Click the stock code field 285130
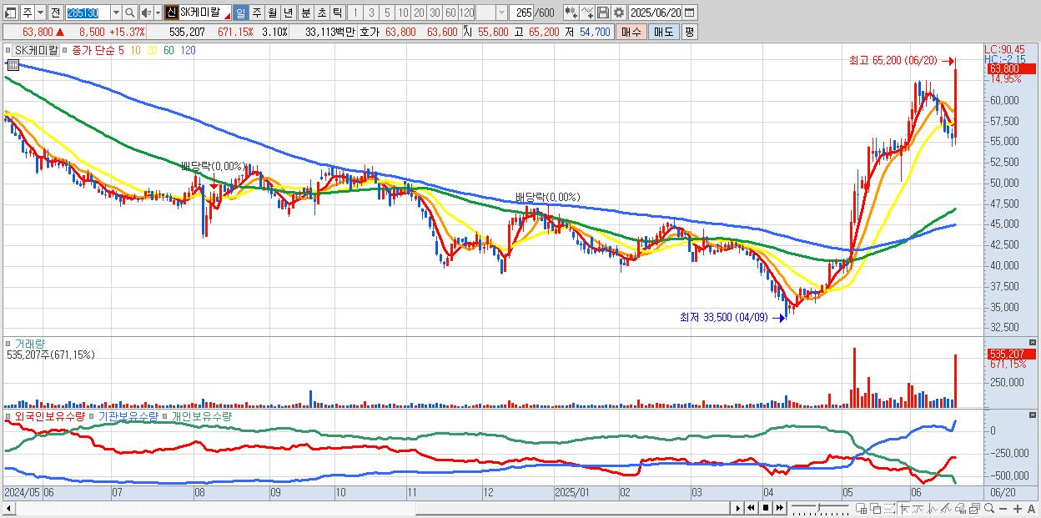The height and width of the screenshot is (518, 1041). [x=88, y=13]
